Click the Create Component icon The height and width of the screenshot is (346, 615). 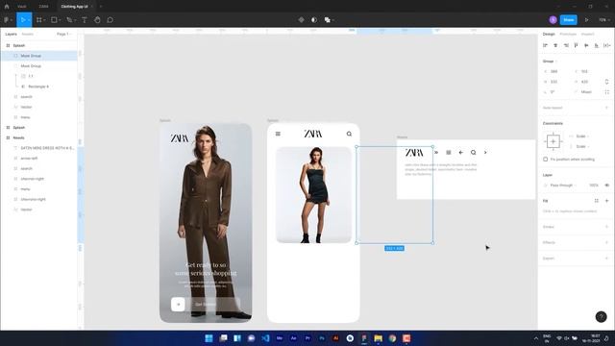pos(301,20)
